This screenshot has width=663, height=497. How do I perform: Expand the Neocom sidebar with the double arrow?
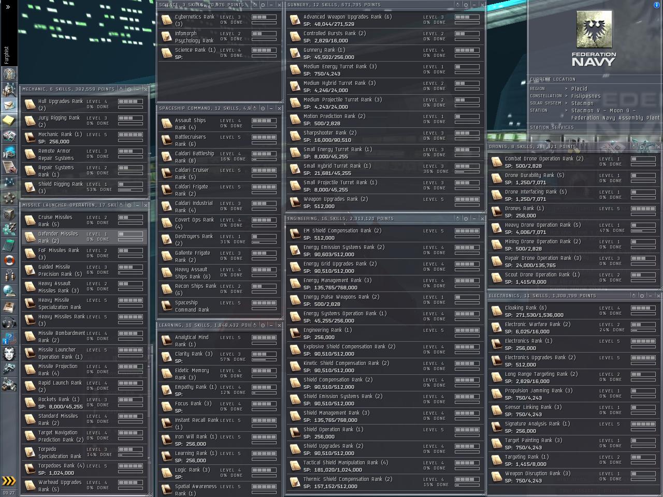(8, 7)
